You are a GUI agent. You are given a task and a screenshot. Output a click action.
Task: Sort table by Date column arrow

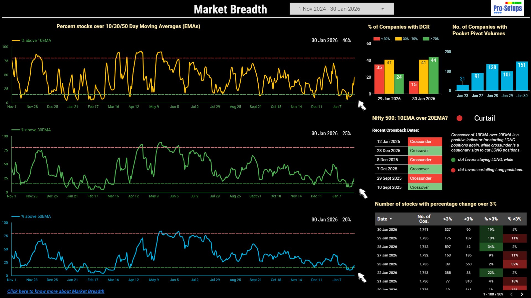[391, 219]
